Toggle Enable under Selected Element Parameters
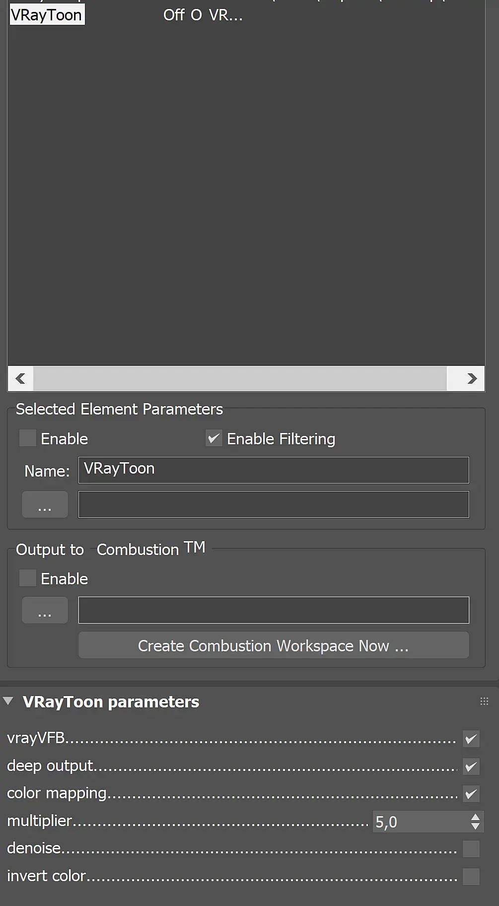 28,438
